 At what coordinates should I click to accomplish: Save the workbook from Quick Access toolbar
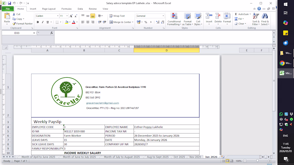tap(9, 3)
